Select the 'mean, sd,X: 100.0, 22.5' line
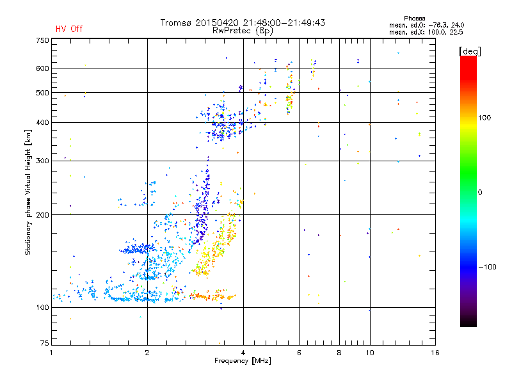This screenshot has width=512, height=384. pyautogui.click(x=426, y=32)
